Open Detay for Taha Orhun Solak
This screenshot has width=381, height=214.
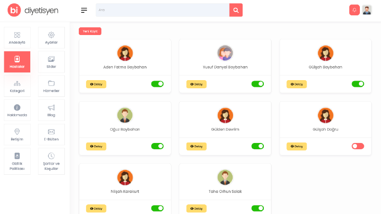pos(197,208)
